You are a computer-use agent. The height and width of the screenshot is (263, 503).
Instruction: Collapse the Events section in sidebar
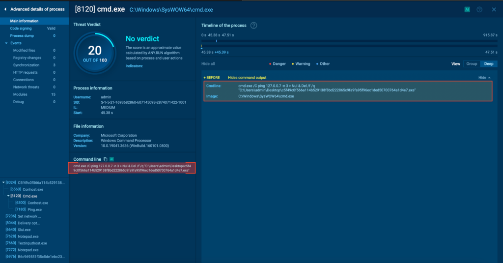click(x=6, y=43)
